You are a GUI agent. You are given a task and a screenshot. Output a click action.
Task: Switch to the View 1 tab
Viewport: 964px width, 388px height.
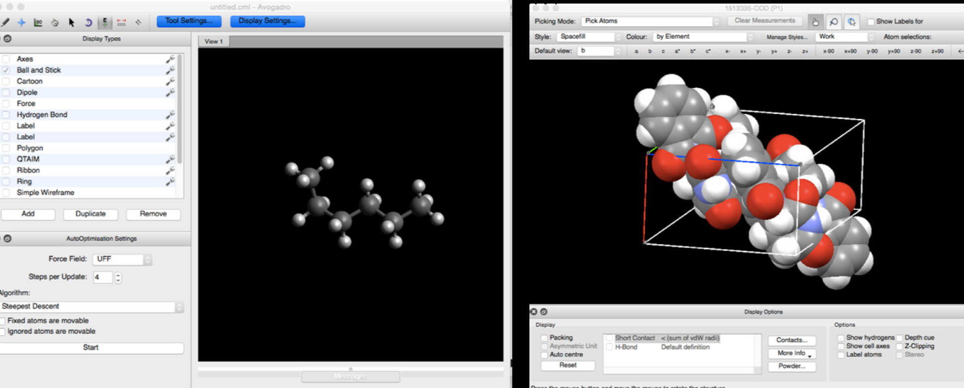[214, 41]
